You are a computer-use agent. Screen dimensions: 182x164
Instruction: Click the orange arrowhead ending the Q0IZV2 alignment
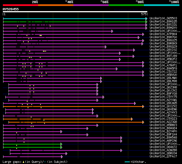(143, 106)
